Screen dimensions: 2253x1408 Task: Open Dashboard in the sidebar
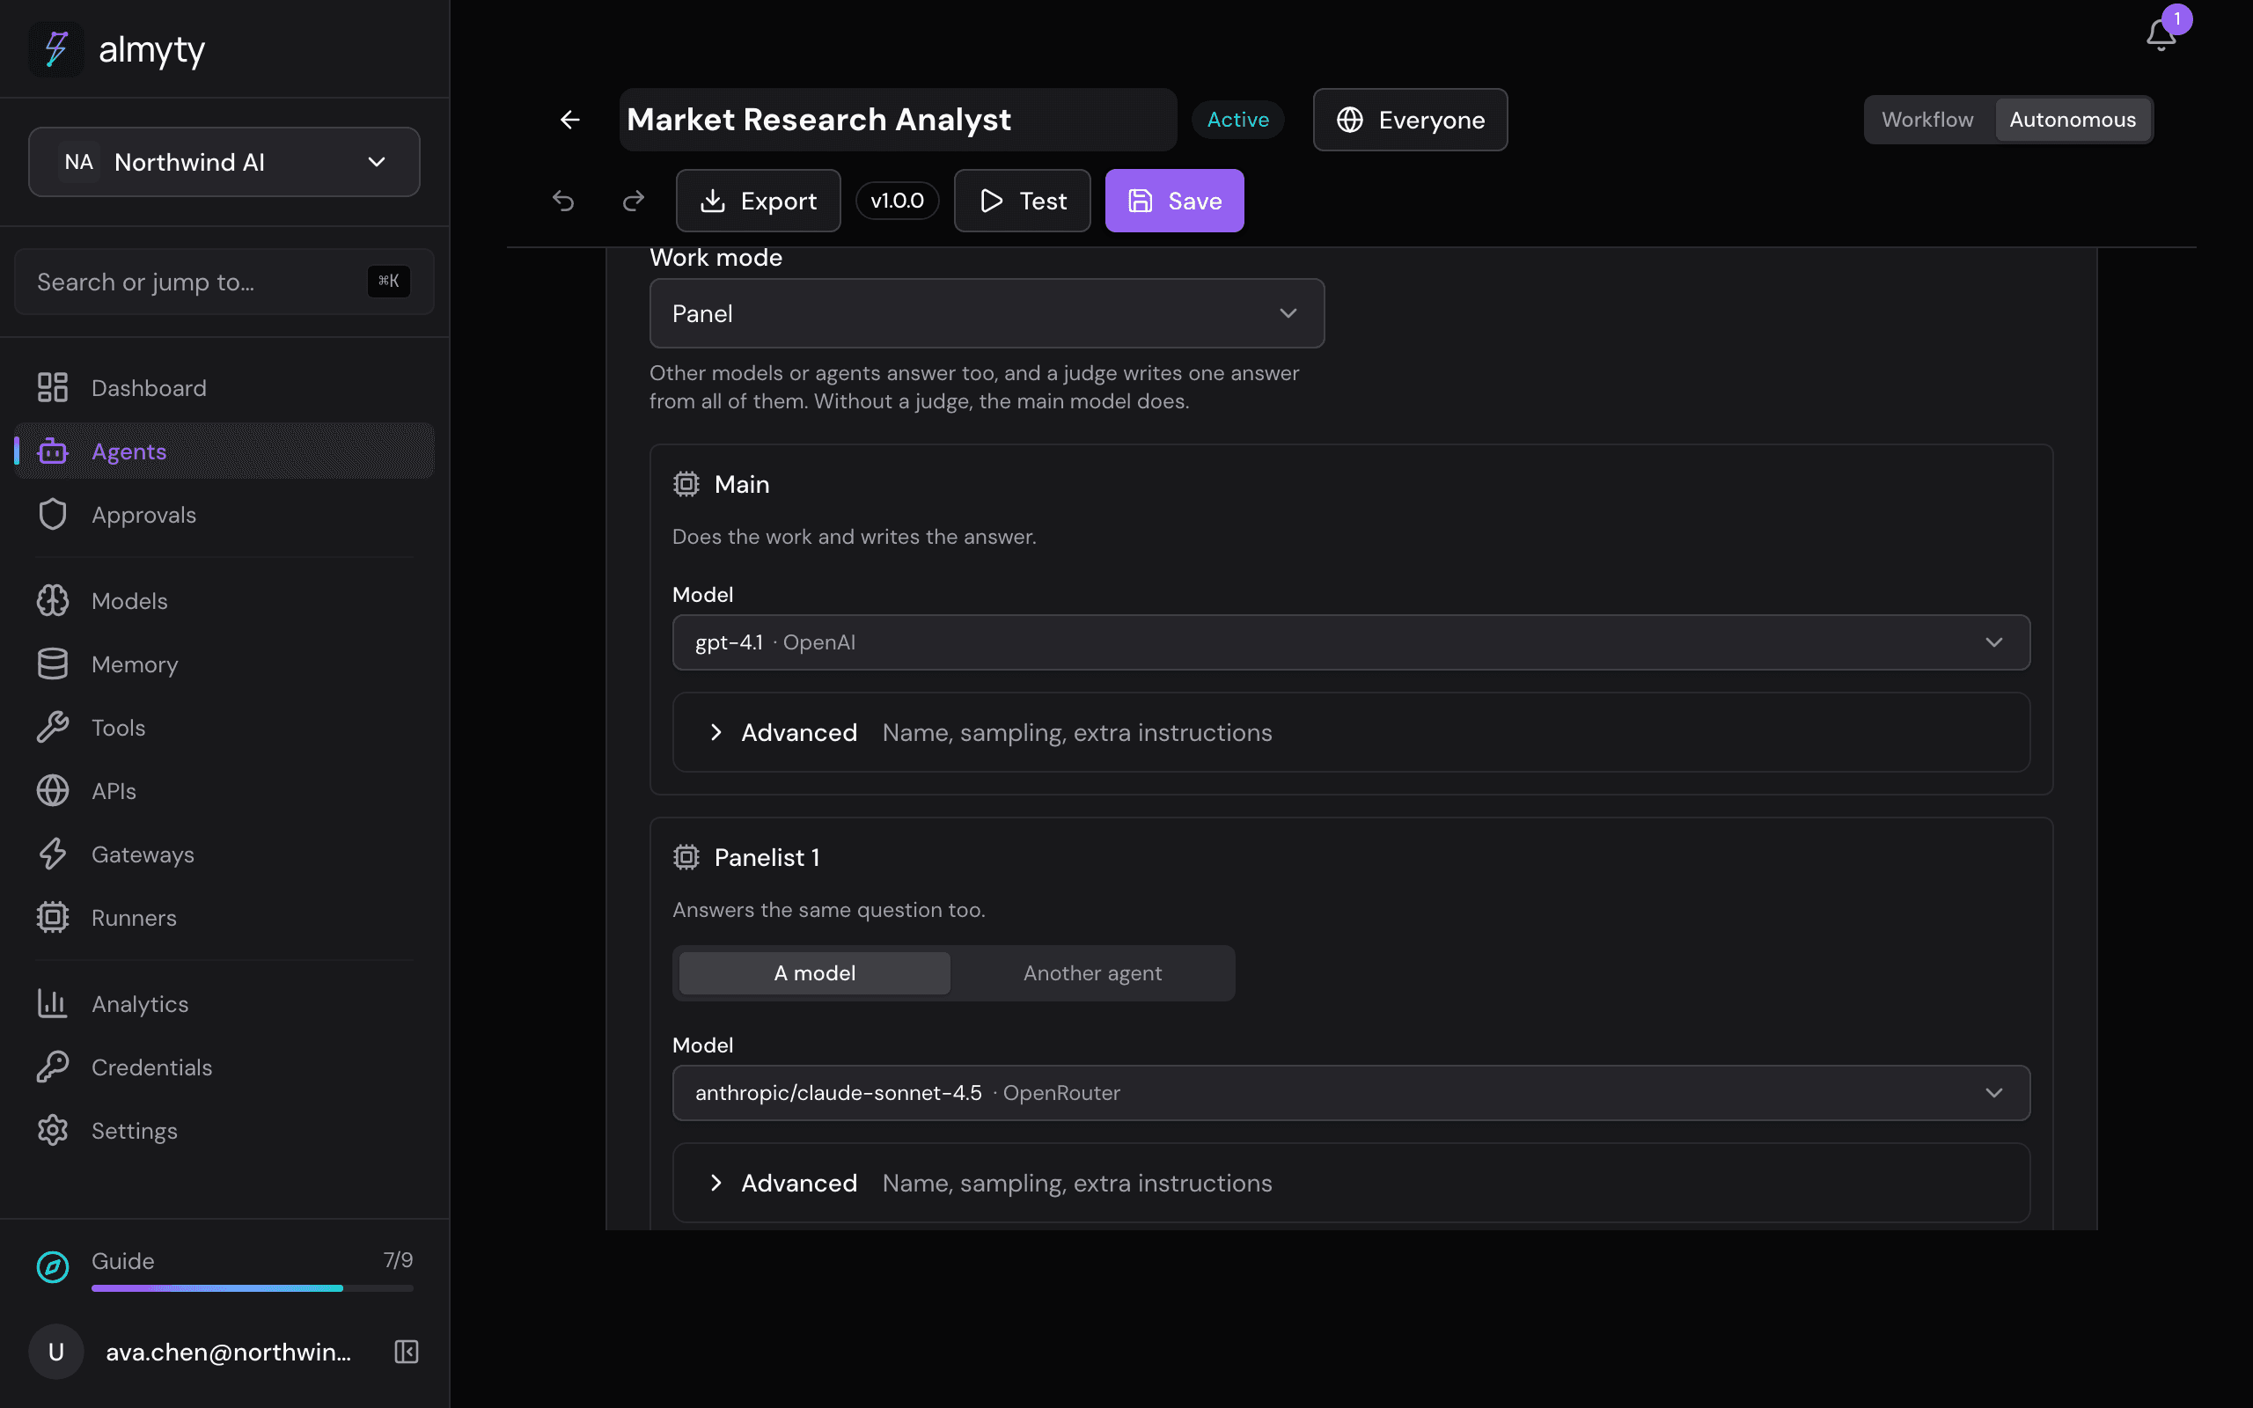point(224,387)
